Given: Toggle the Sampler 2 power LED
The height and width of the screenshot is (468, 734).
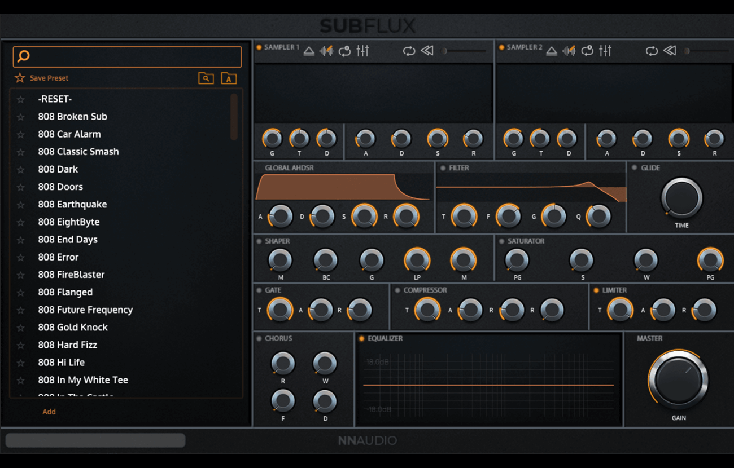Looking at the screenshot, I should click(x=501, y=47).
